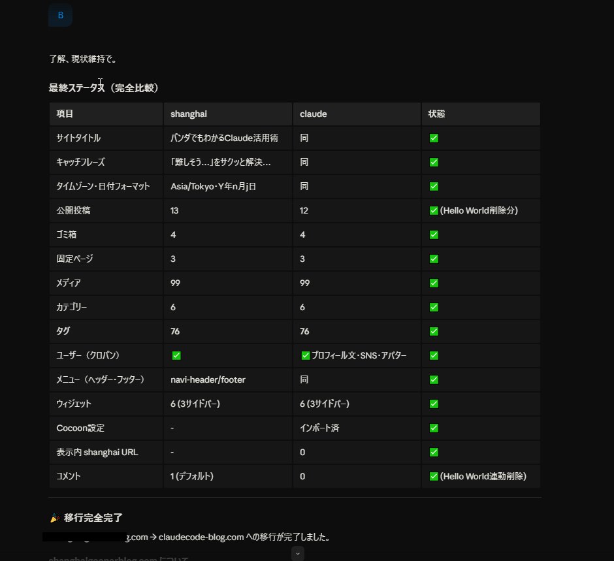Viewport: 614px width, 561px height.
Task: Click the value 12 in 公開投稿 row
Action: coord(304,210)
